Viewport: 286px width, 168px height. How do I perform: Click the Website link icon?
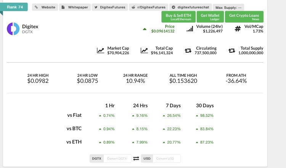pyautogui.click(x=36, y=7)
